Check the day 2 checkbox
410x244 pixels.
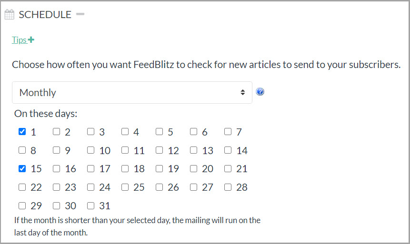(x=57, y=132)
